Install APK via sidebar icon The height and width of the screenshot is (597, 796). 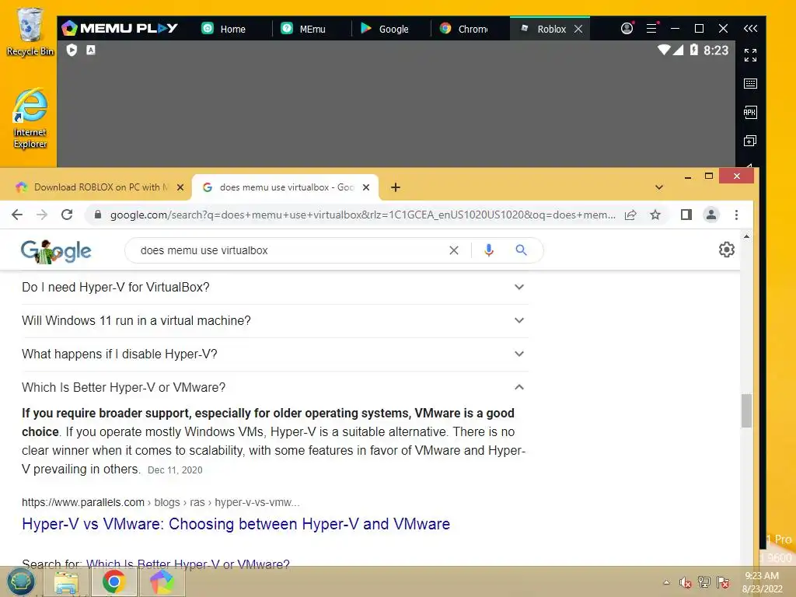pyautogui.click(x=750, y=112)
